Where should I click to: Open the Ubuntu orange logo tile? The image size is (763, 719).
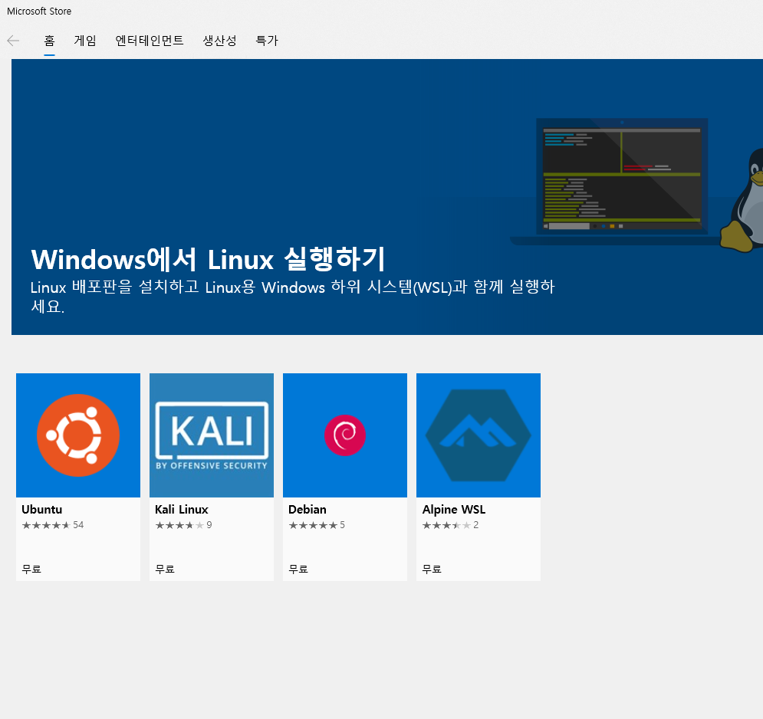point(78,435)
